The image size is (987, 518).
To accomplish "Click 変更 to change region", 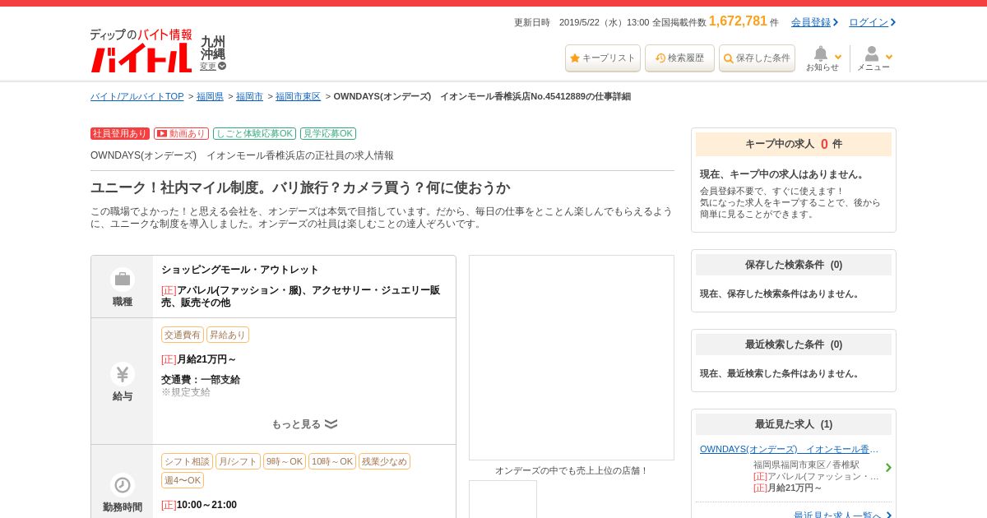I will click(212, 67).
